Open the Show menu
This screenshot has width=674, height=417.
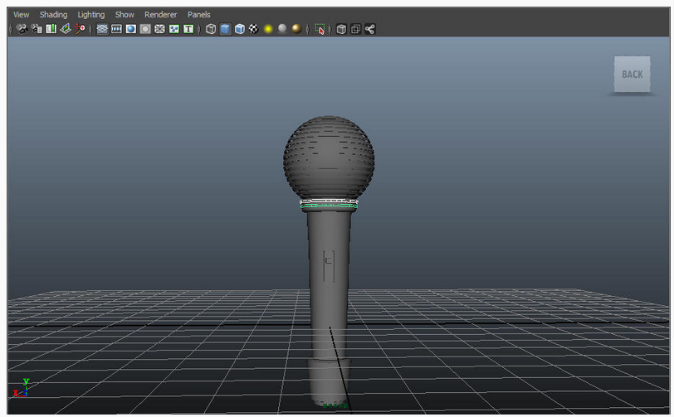point(125,15)
